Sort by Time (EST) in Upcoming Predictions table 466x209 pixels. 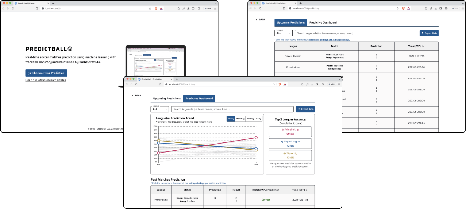click(416, 46)
